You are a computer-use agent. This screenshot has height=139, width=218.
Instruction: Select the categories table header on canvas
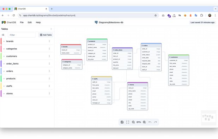(x=72, y=62)
